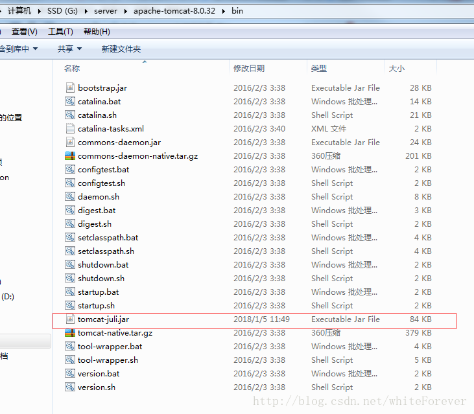Click the startup.bat file icon
The height and width of the screenshot is (414, 474).
click(x=70, y=292)
